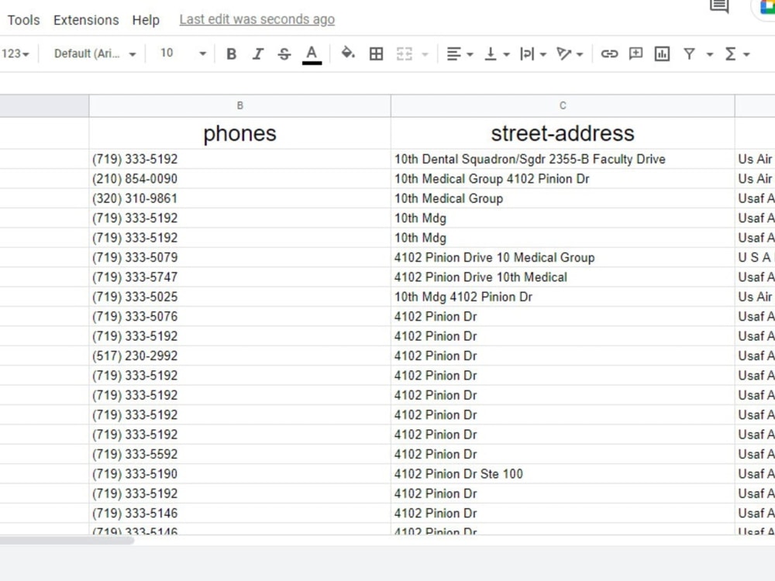Open the text color picker
Screen dimensions: 775x581
tap(312, 54)
